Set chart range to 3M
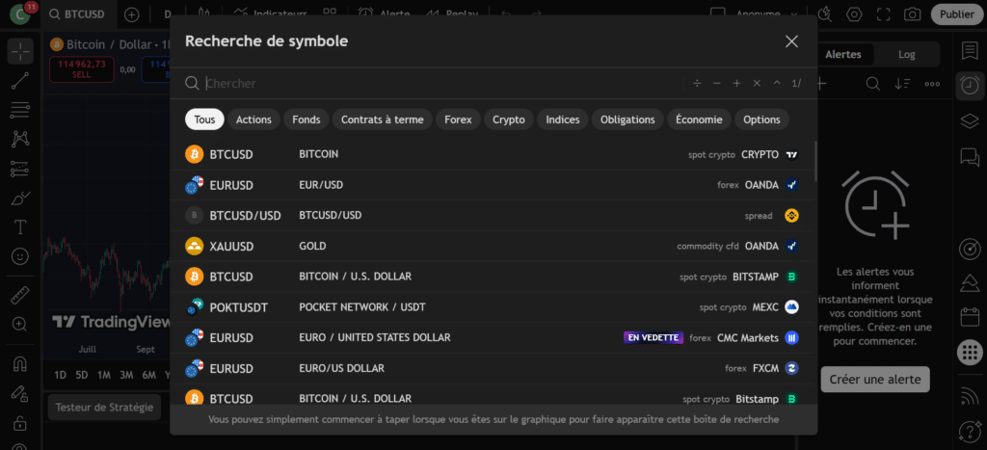The image size is (987, 450). tap(126, 375)
